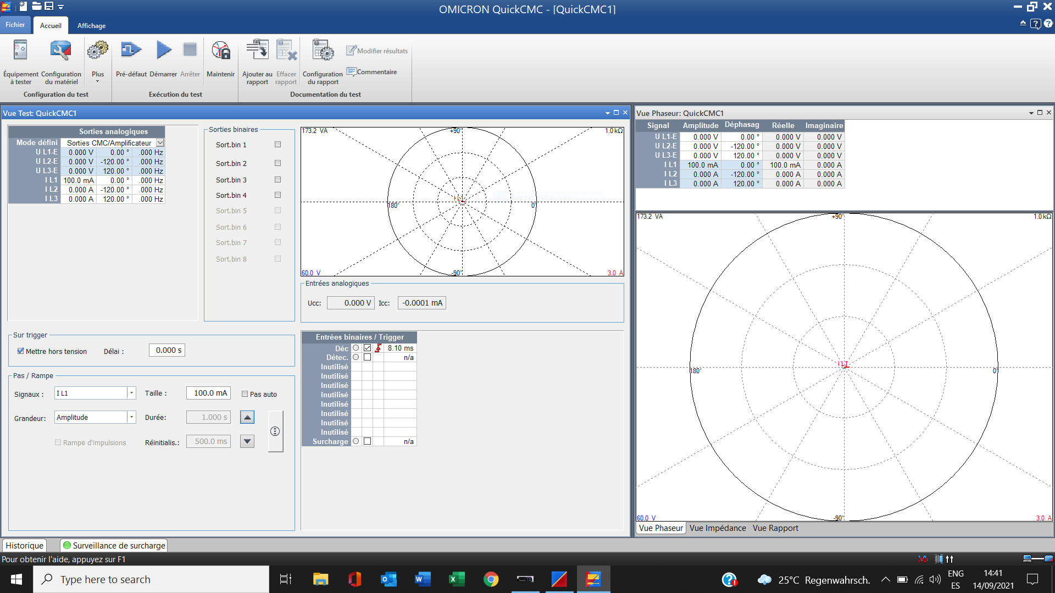Image resolution: width=1055 pixels, height=593 pixels.
Task: Expand the Mode défini Sorties CMC/Amplificateur dropdown
Action: click(x=160, y=143)
